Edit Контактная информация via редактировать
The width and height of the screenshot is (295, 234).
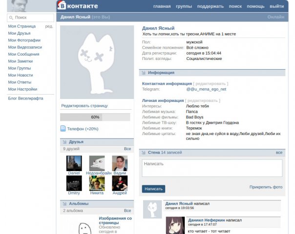(211, 83)
